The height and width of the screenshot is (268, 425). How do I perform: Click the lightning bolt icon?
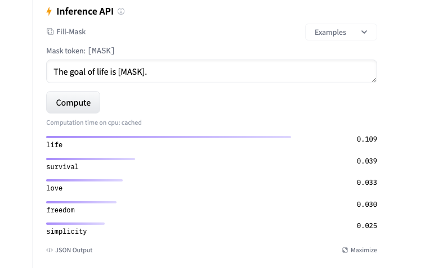pos(49,11)
